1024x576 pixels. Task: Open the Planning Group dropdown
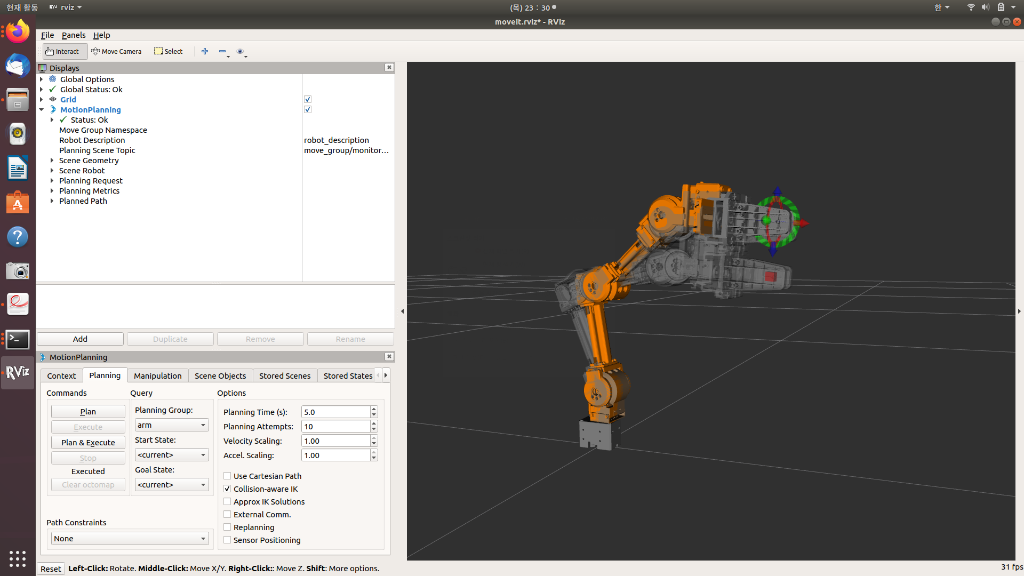point(171,425)
